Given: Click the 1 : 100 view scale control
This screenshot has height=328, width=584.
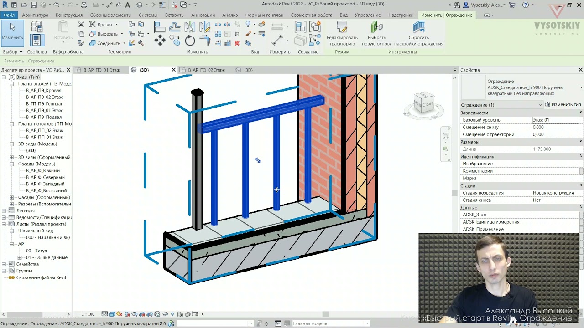Looking at the screenshot, I should pyautogui.click(x=88, y=314).
